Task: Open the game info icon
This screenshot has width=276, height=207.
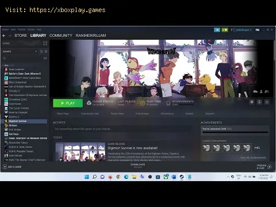Action: [x=259, y=102]
